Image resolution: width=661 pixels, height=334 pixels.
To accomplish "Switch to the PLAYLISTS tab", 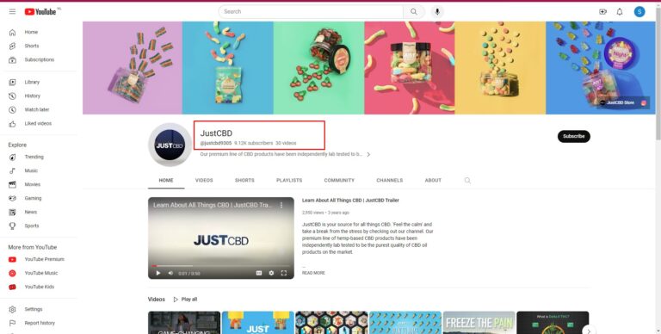I will (x=289, y=181).
